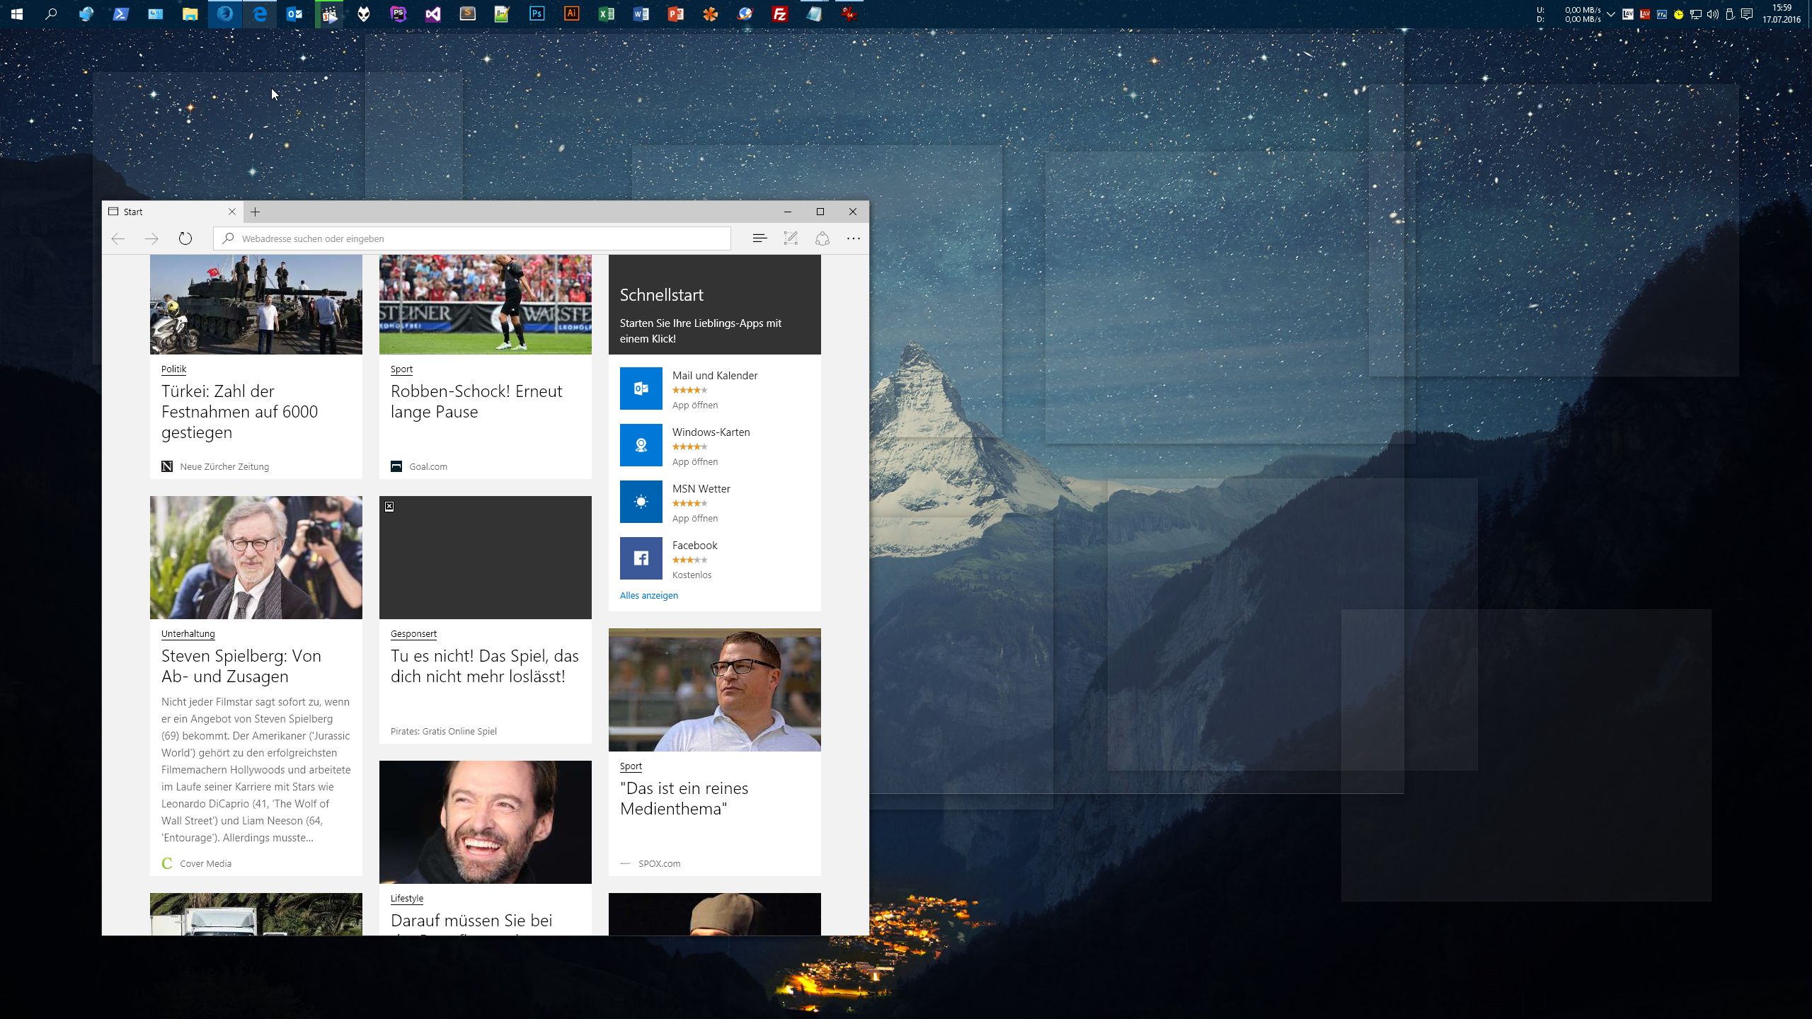Click the Refresh page button
Viewport: 1812px width, 1019px height.
(185, 238)
